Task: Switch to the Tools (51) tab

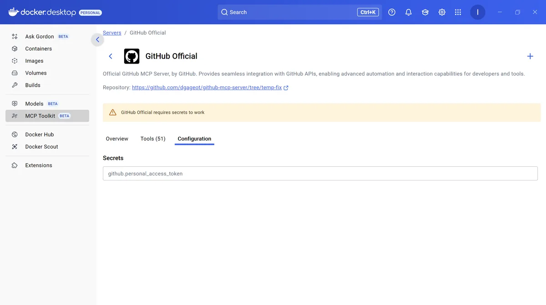Action: (153, 139)
